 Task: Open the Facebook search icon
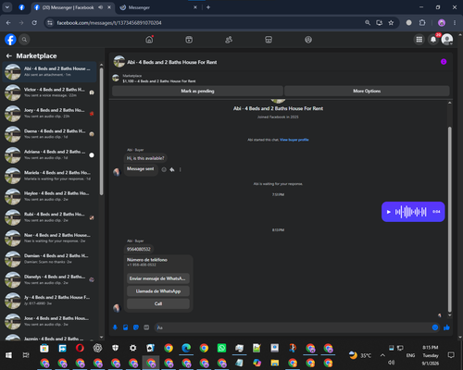pyautogui.click(x=24, y=40)
